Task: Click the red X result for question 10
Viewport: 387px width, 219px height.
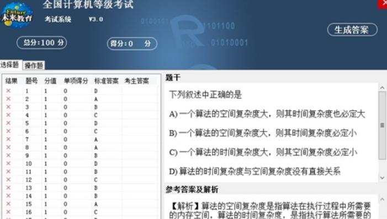Action: (8, 163)
